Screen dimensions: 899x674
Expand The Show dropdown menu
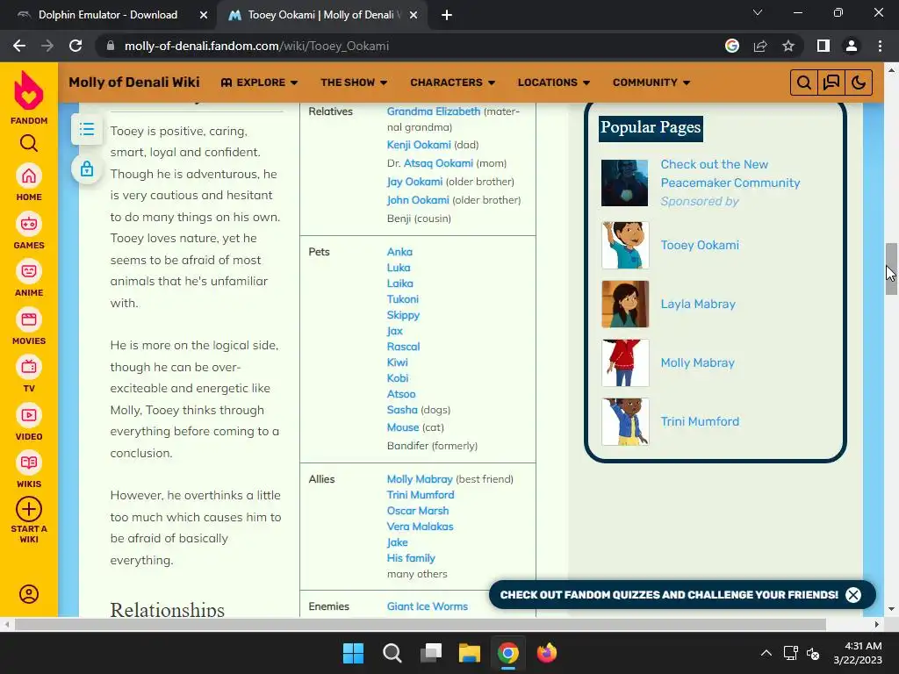(354, 82)
